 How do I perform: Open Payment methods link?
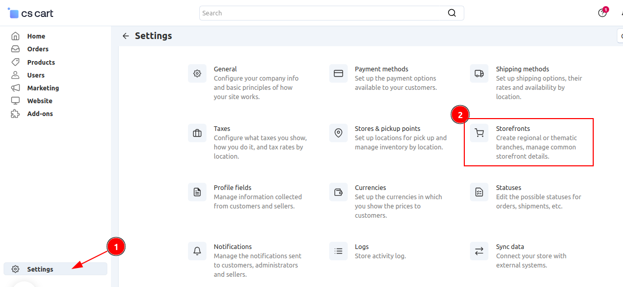tap(382, 69)
